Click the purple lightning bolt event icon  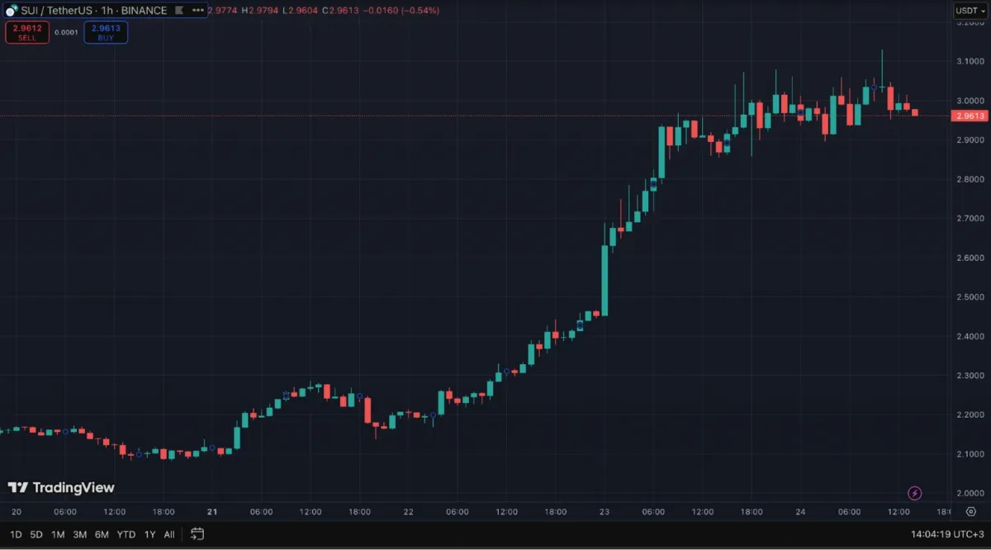[914, 494]
